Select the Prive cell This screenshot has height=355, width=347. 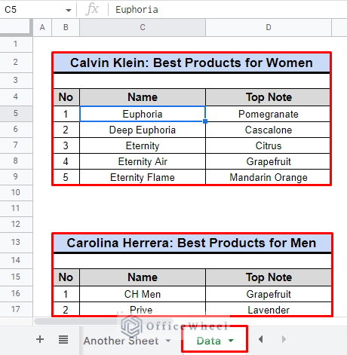(143, 310)
